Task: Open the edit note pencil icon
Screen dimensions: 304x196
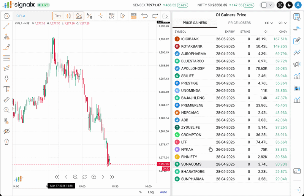Action: tap(297, 41)
